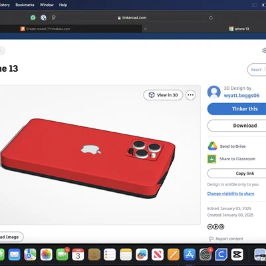Open CapCut from the dock
Screen dimensions: 266x266
[237, 254]
